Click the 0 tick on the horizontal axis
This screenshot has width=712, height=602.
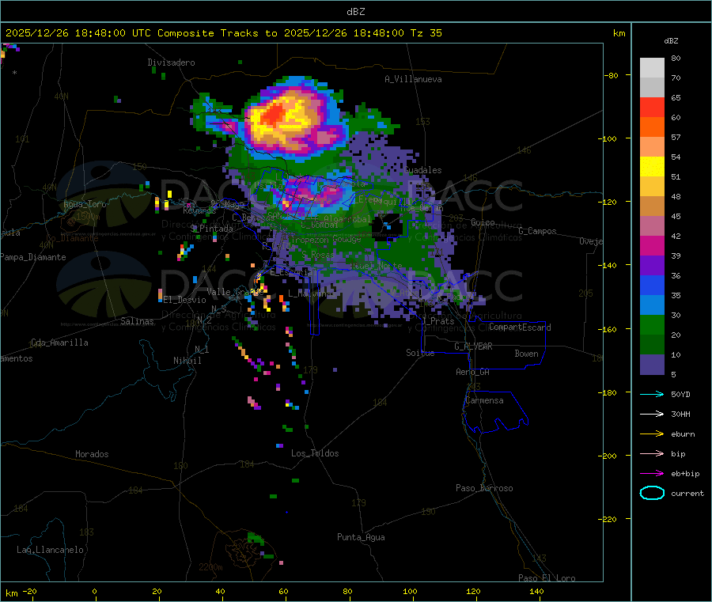[x=94, y=591]
